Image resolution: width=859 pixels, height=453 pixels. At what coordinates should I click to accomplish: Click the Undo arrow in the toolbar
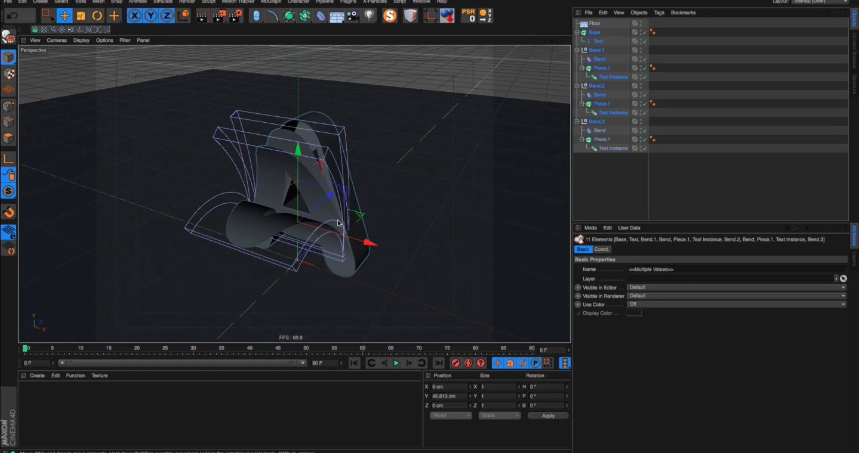click(12, 16)
